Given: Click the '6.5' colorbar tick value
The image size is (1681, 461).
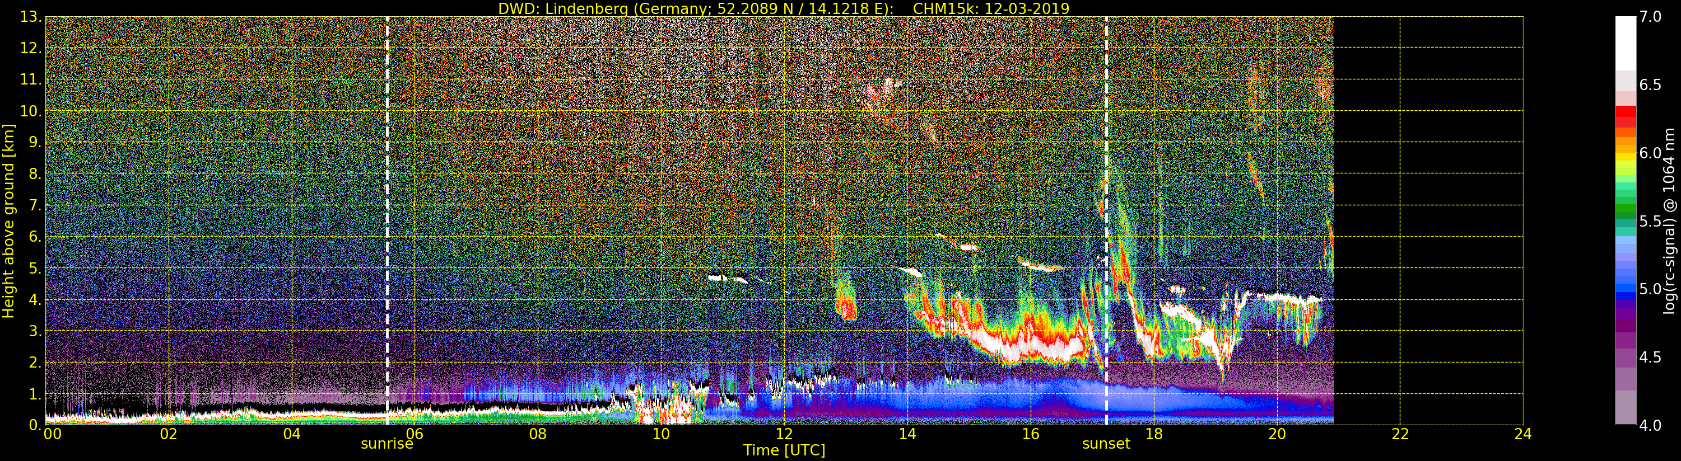Looking at the screenshot, I should pyautogui.click(x=1650, y=86).
